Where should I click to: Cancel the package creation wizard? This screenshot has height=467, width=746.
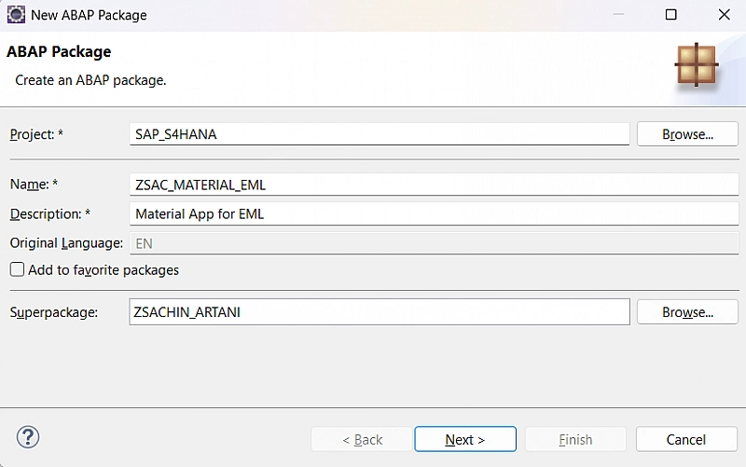coord(686,439)
